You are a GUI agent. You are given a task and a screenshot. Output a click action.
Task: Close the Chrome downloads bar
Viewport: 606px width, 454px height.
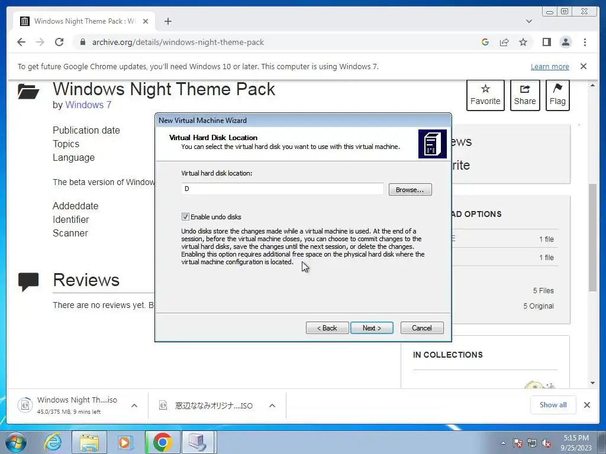point(587,404)
